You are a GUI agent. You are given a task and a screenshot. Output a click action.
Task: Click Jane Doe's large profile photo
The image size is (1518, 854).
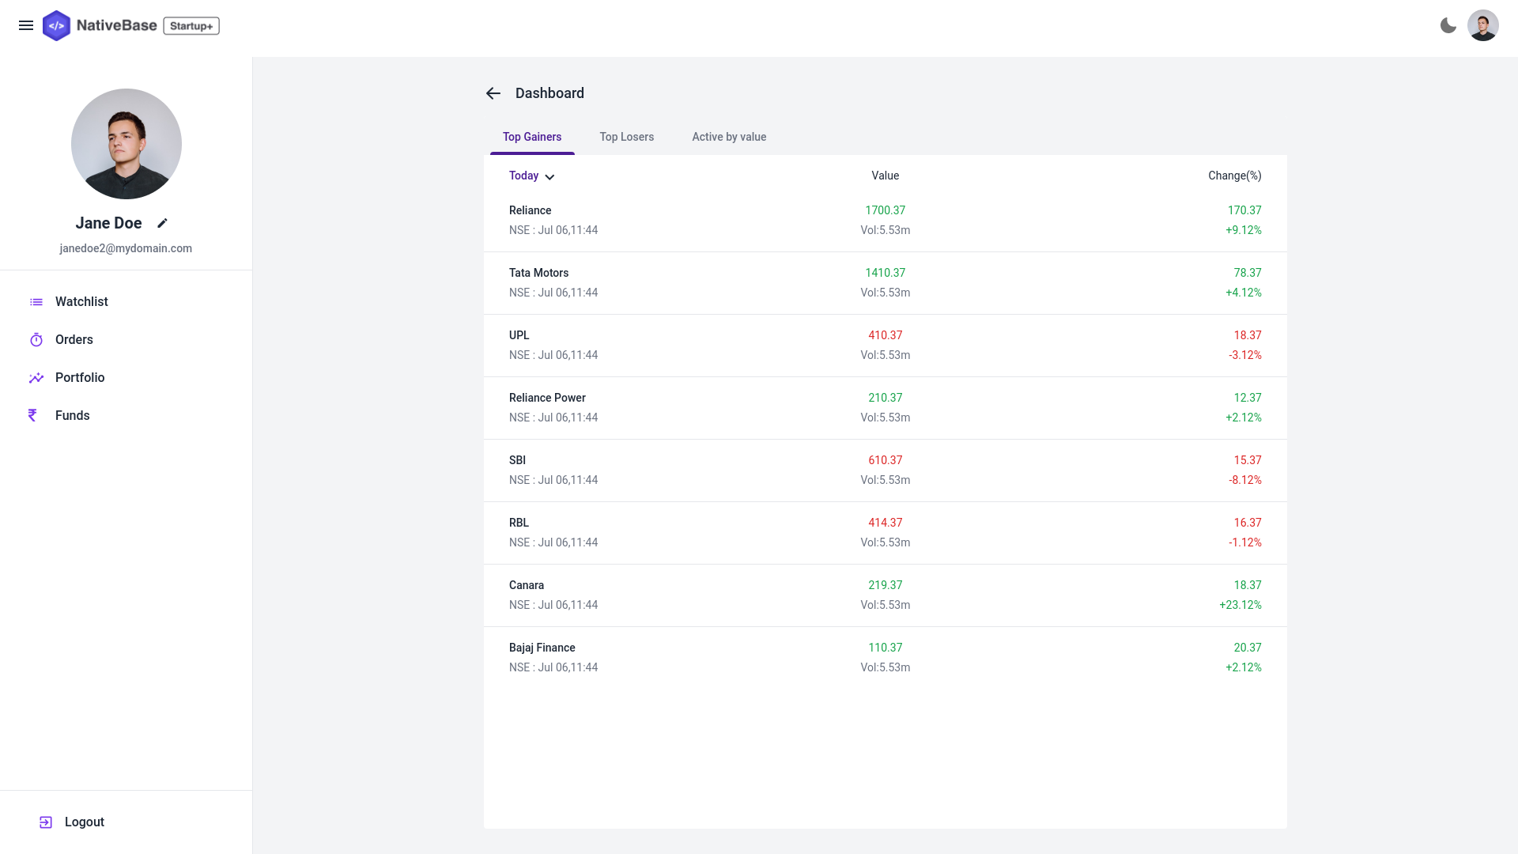pos(126,144)
